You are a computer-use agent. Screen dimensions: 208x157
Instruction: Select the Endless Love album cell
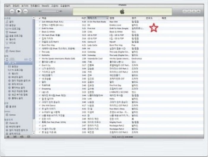[x=115, y=25]
